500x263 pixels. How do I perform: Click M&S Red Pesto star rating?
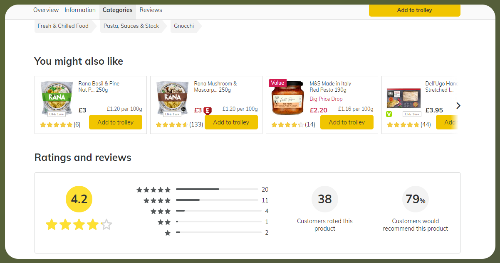pos(287,125)
